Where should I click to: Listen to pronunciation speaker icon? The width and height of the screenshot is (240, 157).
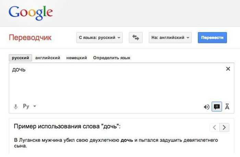click(206, 107)
